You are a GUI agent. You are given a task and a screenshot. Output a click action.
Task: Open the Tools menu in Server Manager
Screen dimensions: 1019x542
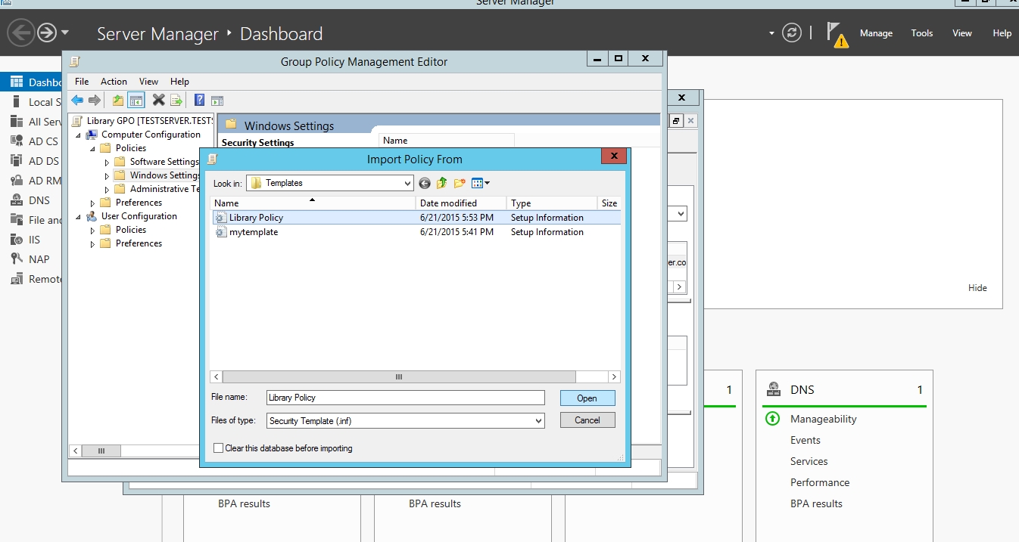[x=921, y=33]
